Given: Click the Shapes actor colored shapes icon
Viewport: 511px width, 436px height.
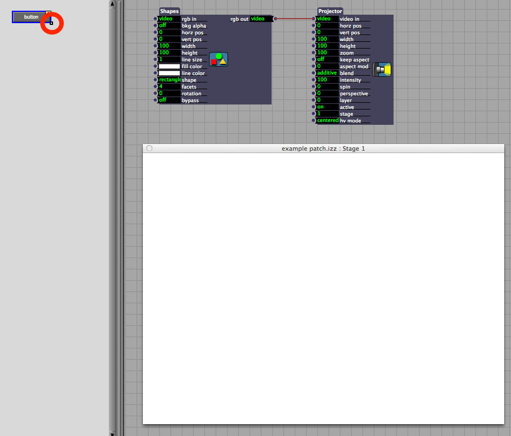Looking at the screenshot, I should click(x=219, y=59).
